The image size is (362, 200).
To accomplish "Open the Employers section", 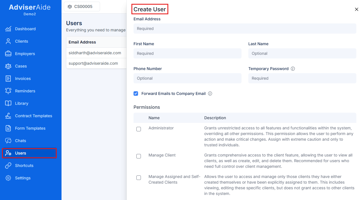I will [x=25, y=54].
